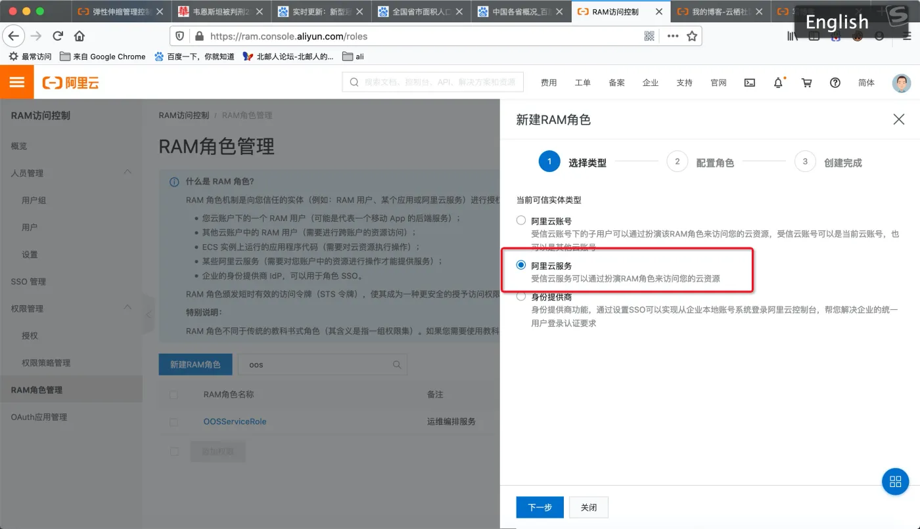
Task: Check the OOSServiceRole row checkbox
Action: (x=173, y=422)
